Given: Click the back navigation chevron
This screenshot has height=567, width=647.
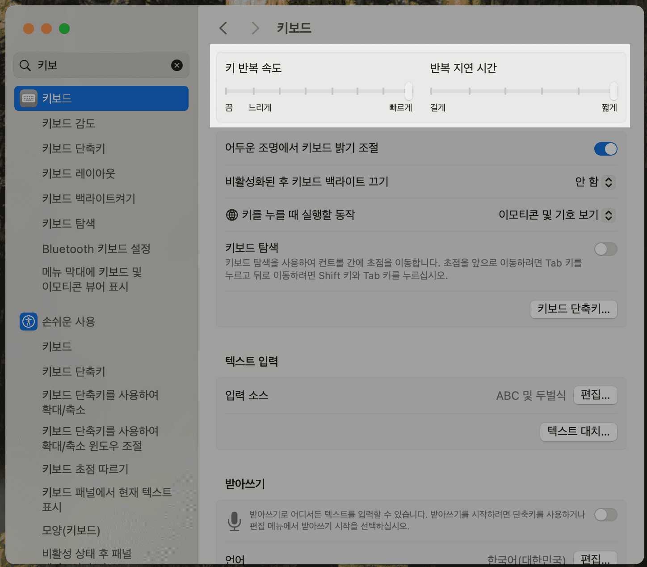Looking at the screenshot, I should 223,28.
